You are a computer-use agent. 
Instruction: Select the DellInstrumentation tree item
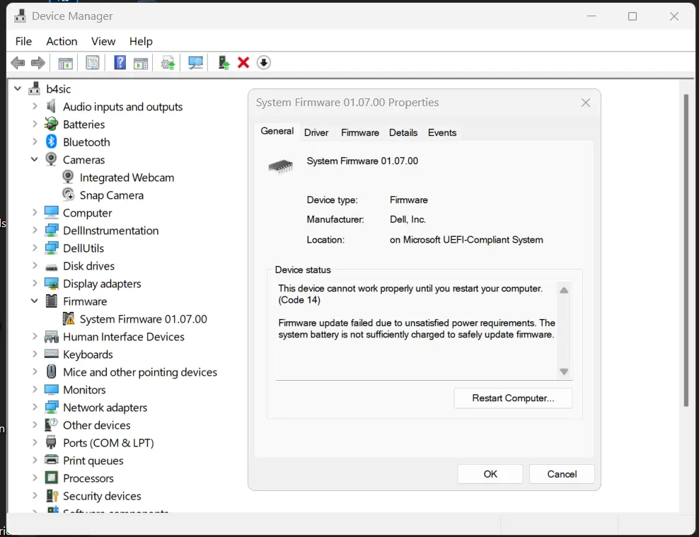pyautogui.click(x=110, y=231)
